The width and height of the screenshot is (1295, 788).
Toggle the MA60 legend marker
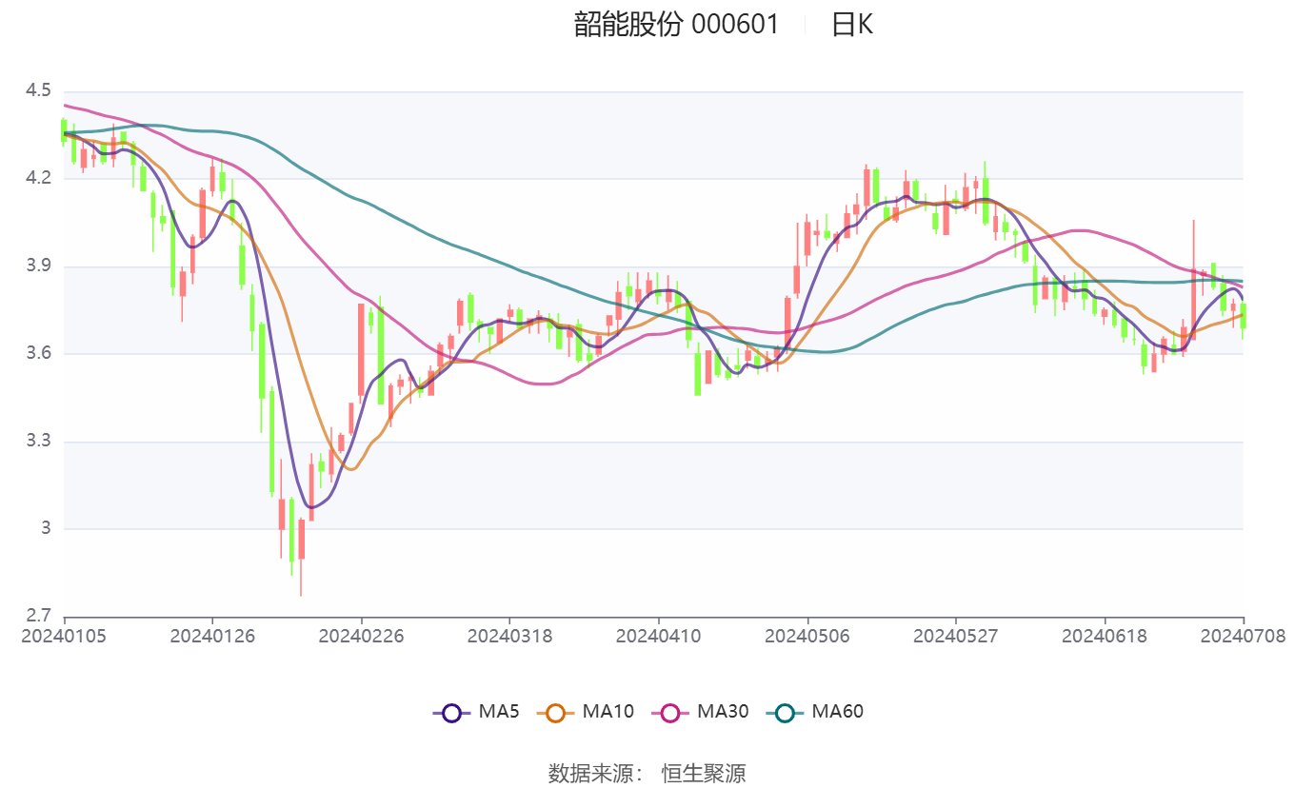pyautogui.click(x=785, y=712)
